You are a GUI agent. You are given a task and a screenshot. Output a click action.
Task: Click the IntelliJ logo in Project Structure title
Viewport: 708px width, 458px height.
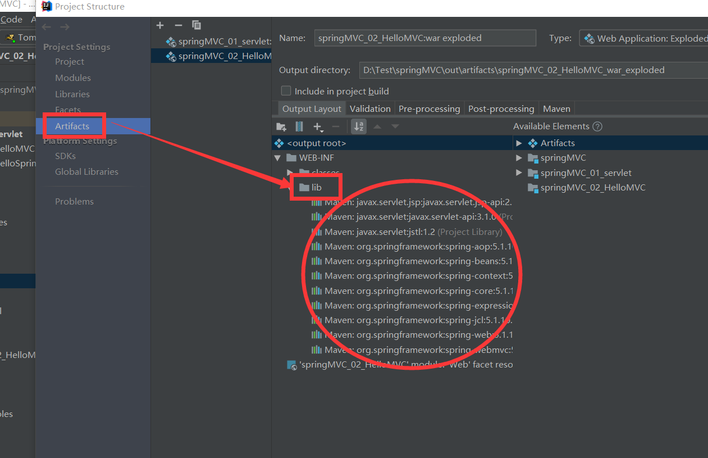47,7
